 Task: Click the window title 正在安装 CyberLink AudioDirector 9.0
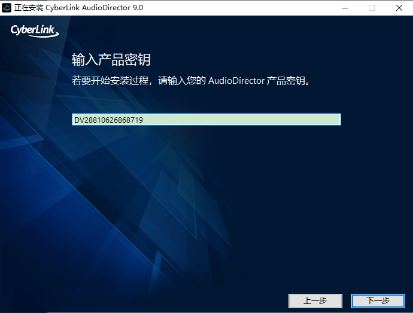point(79,8)
